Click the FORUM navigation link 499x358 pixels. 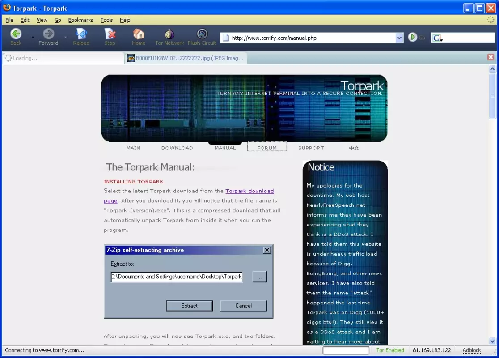tap(267, 148)
